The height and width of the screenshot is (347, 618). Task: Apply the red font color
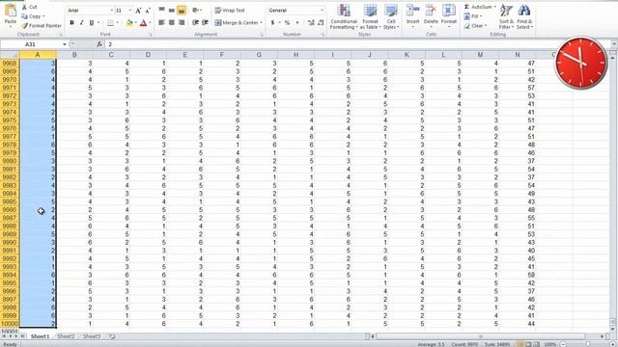pyautogui.click(x=144, y=23)
